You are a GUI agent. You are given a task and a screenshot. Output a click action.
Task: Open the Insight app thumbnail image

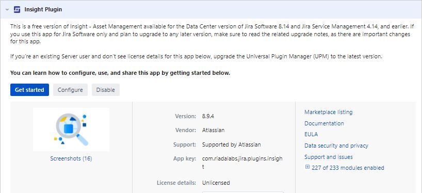click(71, 130)
